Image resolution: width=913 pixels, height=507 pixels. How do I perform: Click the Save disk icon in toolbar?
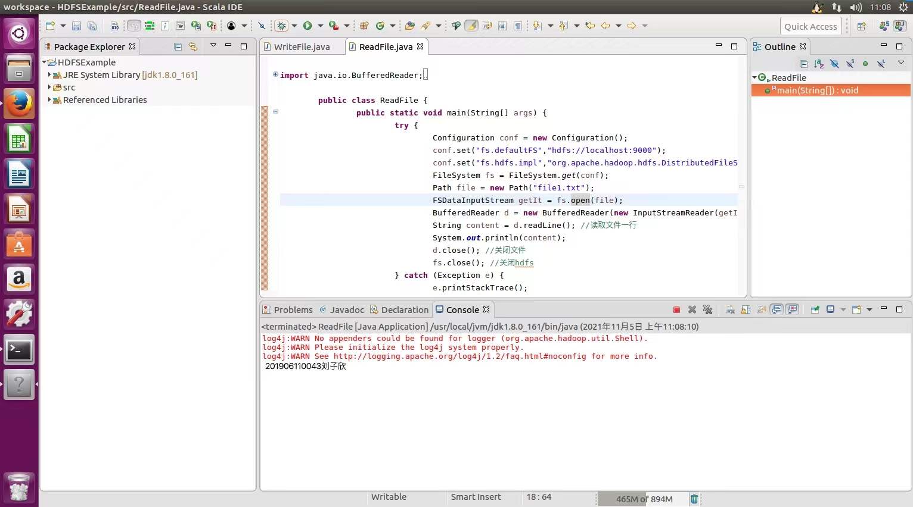pos(76,26)
